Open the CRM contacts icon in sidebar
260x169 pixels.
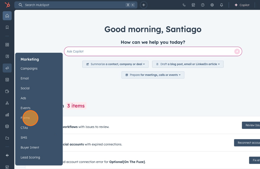(x=7, y=56)
